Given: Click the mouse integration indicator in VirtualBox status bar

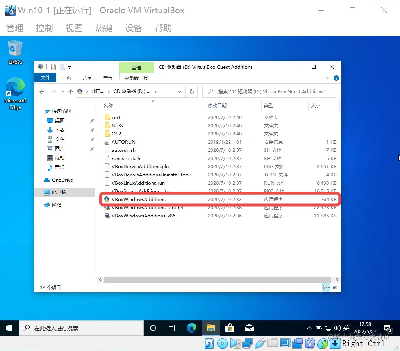Looking at the screenshot, I should tap(323, 344).
